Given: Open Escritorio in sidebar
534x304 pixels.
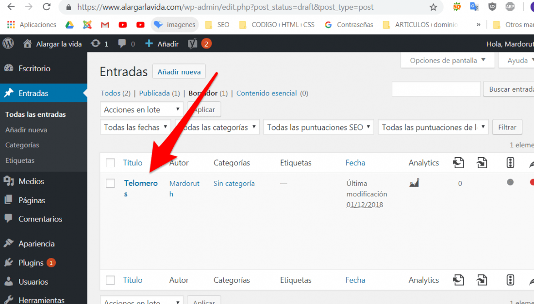Looking at the screenshot, I should 44,68.
